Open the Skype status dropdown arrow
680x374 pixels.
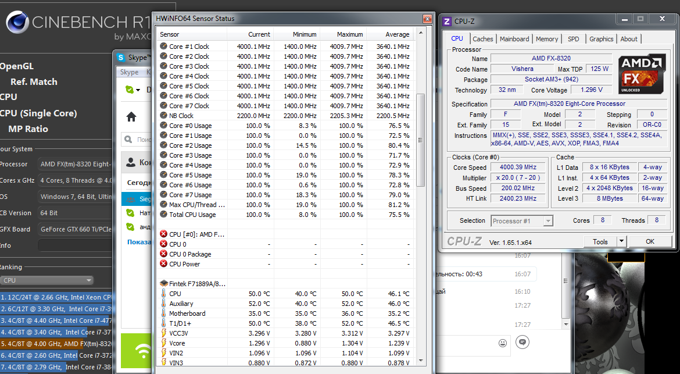[138, 90]
